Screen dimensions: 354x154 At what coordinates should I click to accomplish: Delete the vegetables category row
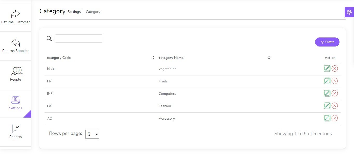click(335, 68)
